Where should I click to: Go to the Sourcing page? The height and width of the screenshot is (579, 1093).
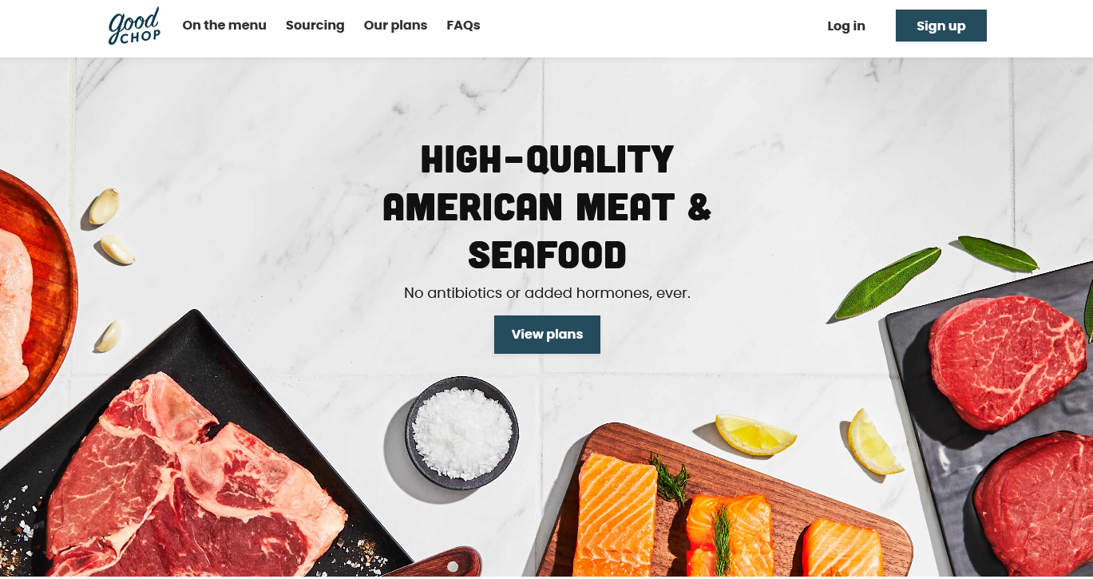(315, 26)
